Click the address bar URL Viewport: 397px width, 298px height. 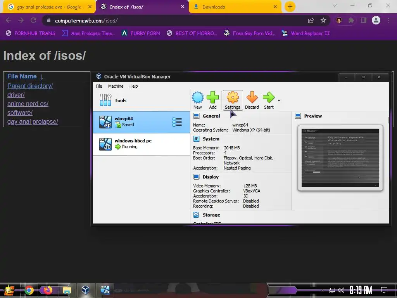(86, 21)
